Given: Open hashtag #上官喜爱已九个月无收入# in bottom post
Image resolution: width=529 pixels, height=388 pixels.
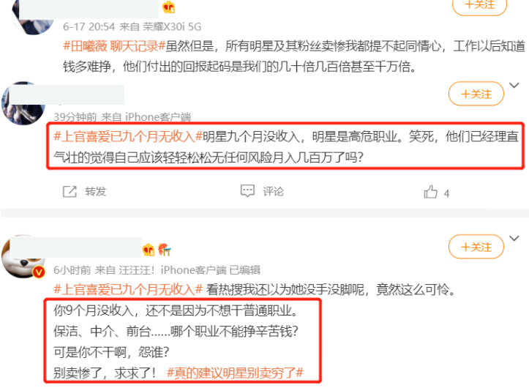Looking at the screenshot, I should 128,289.
